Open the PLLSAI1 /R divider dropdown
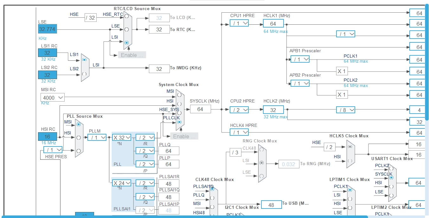429x218 pixels. click(145, 183)
